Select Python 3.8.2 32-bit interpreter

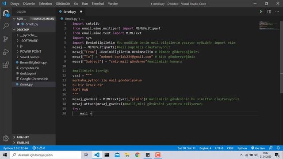pos(16,148)
